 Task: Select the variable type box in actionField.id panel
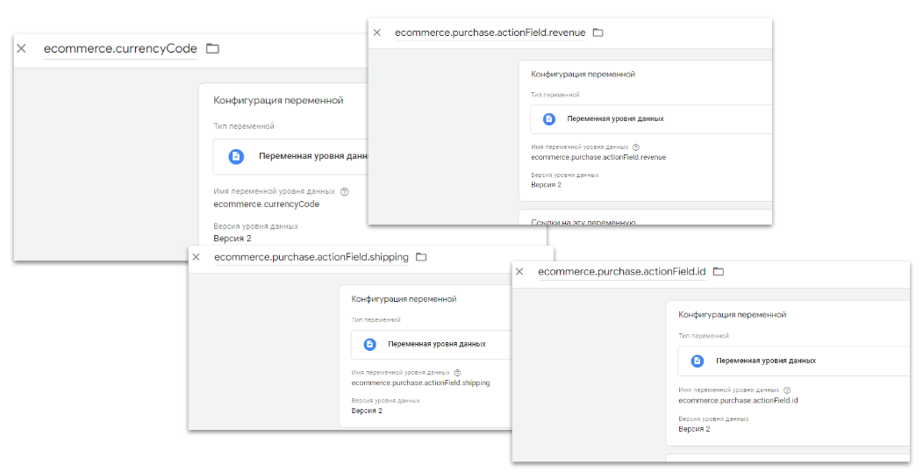coord(793,361)
